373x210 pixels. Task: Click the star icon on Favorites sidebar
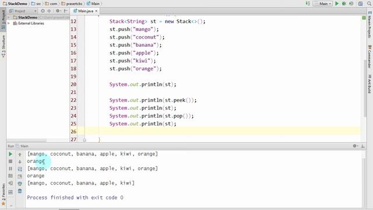coord(3,204)
